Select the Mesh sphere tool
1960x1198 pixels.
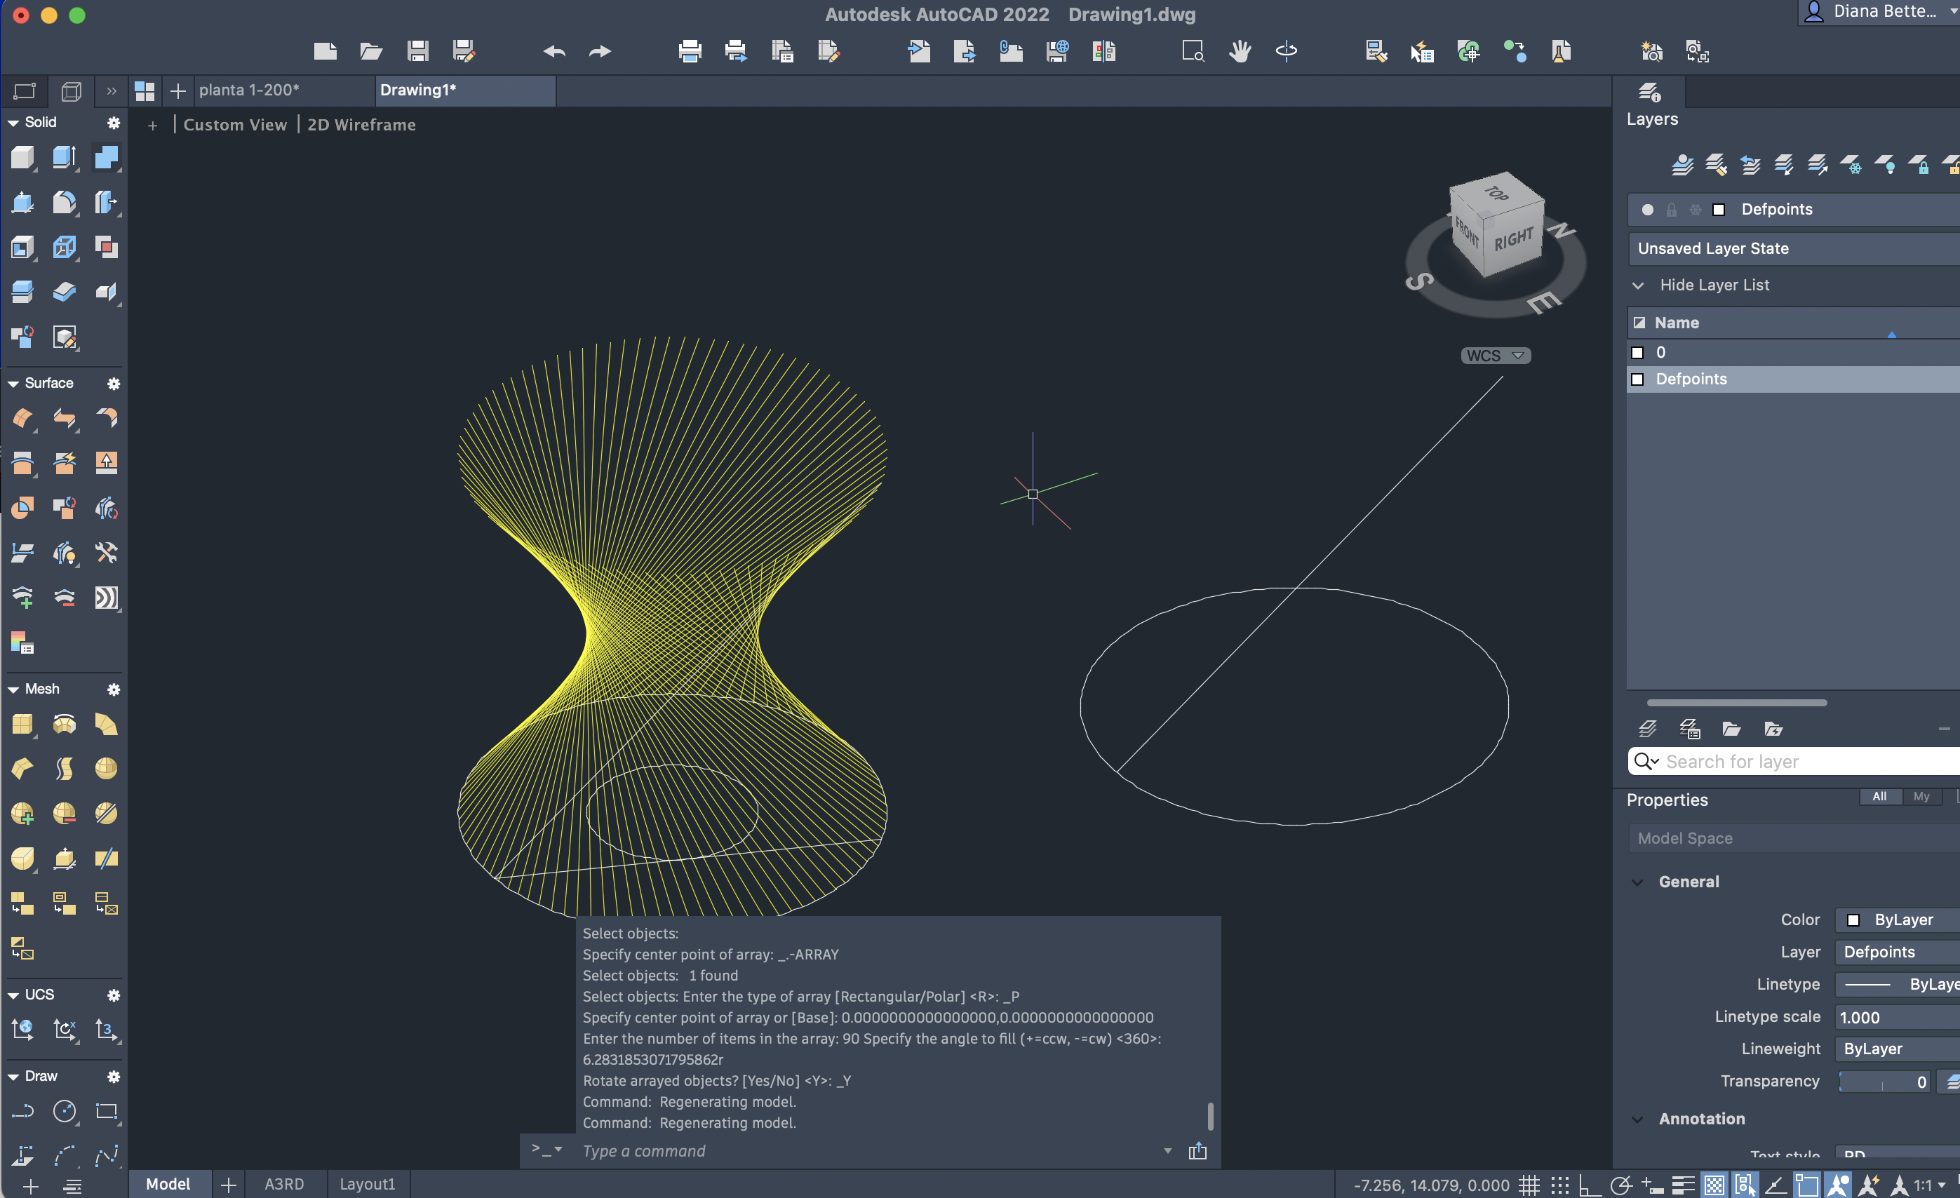coord(106,769)
